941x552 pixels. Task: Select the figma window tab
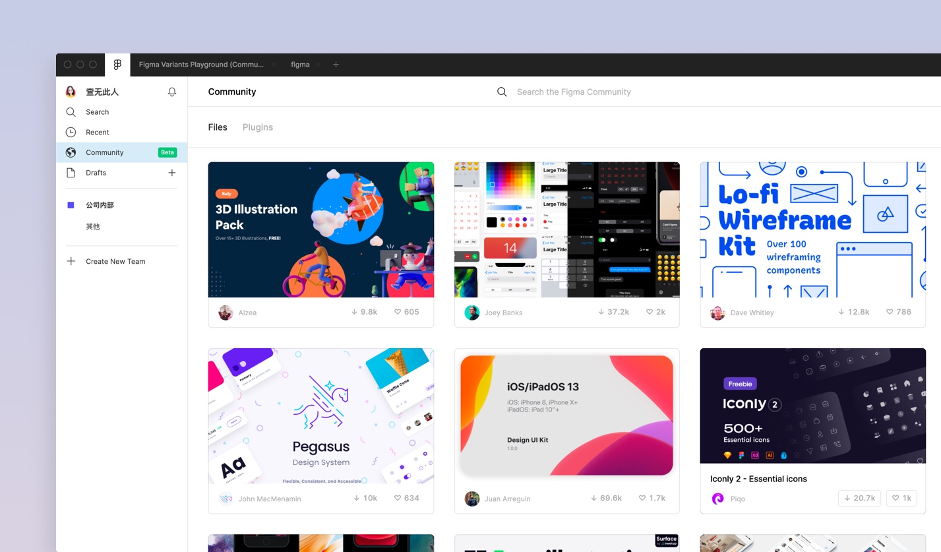coord(300,65)
